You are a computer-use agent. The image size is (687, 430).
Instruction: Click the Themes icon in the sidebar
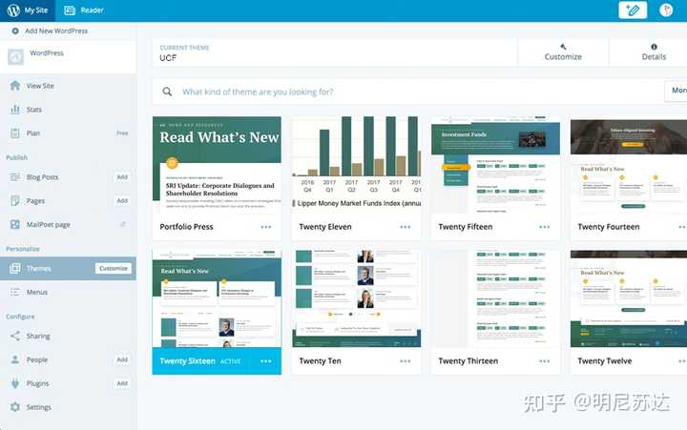click(15, 269)
